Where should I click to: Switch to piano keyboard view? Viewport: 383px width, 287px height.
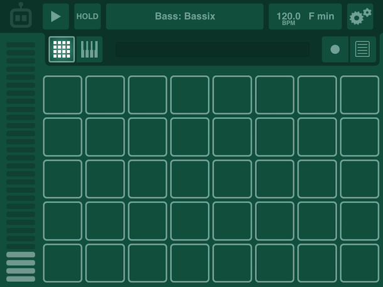click(89, 50)
